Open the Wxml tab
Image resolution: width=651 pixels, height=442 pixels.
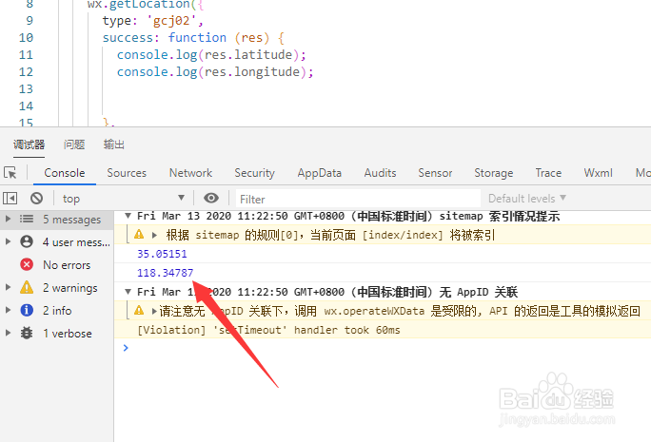click(598, 173)
